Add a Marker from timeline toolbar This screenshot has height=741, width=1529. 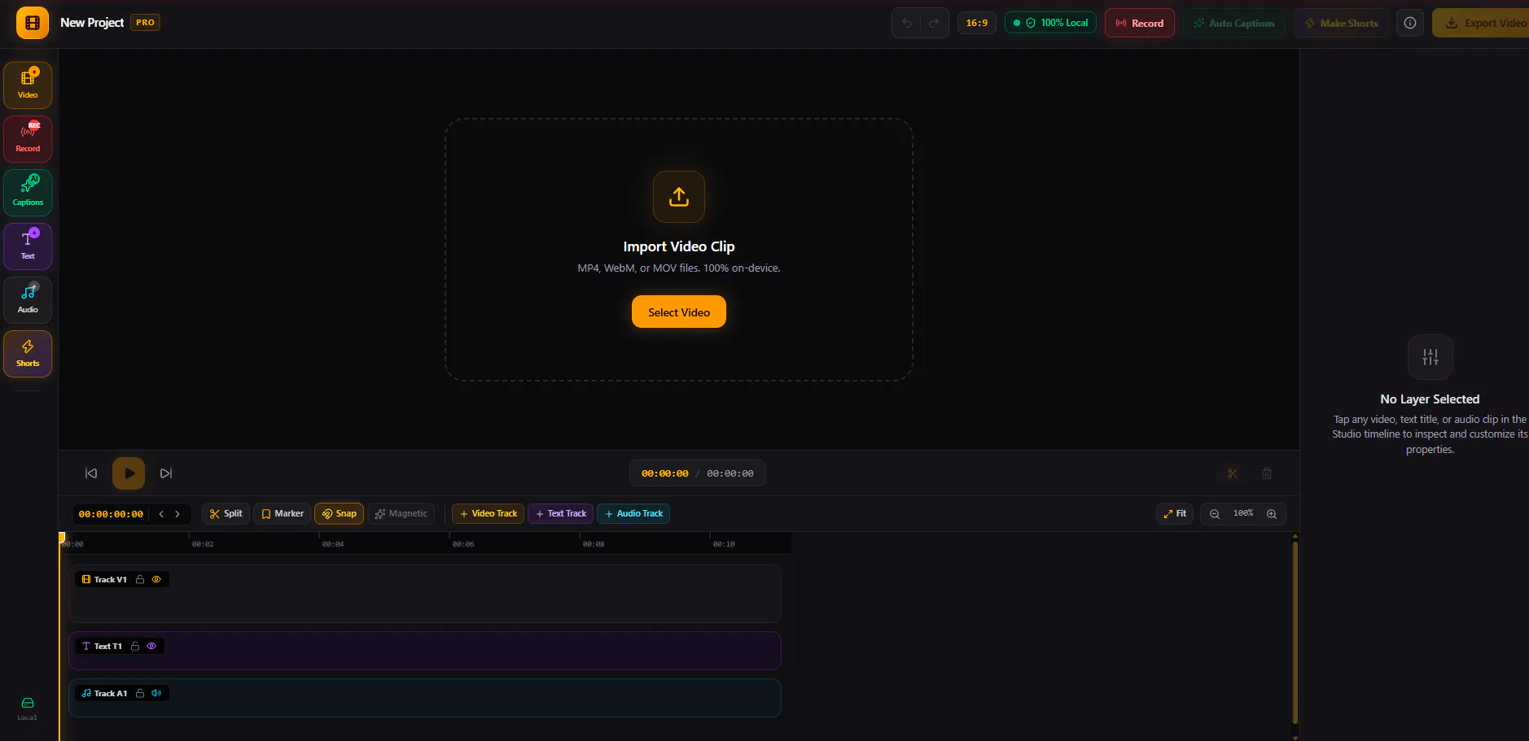[283, 514]
